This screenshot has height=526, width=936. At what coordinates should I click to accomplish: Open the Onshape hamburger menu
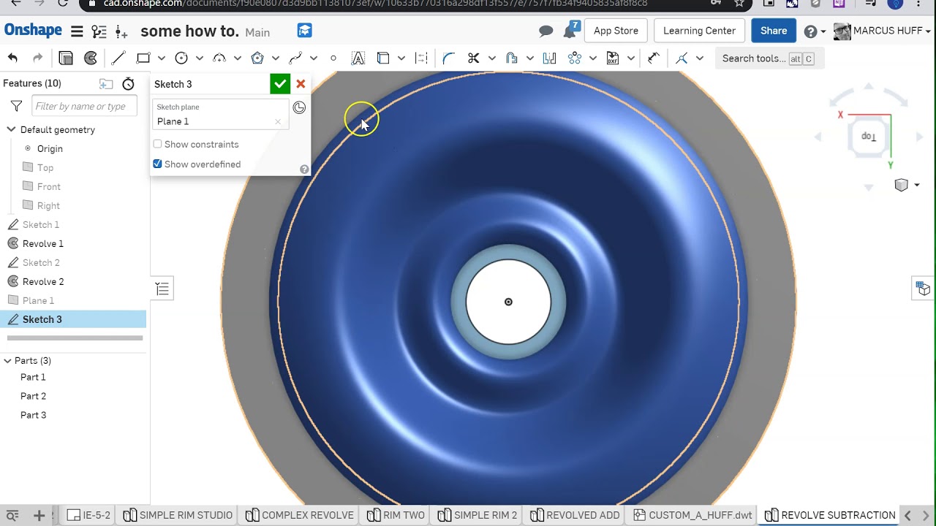77,31
